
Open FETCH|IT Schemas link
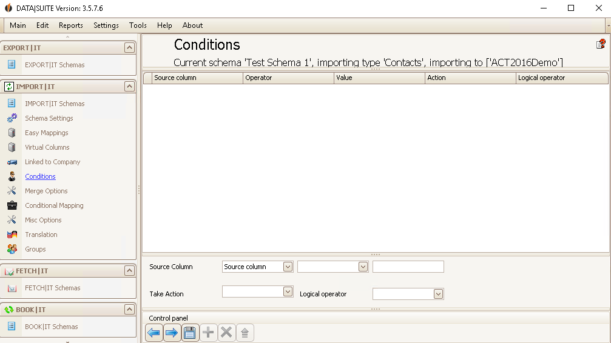tap(53, 288)
